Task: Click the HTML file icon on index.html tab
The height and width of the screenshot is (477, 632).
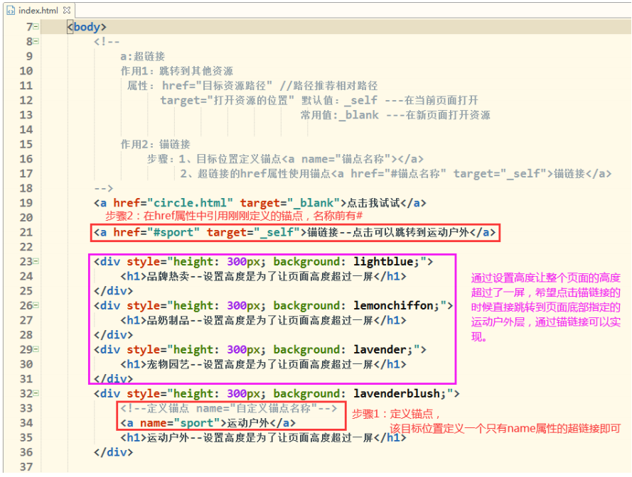Action: coord(11,11)
